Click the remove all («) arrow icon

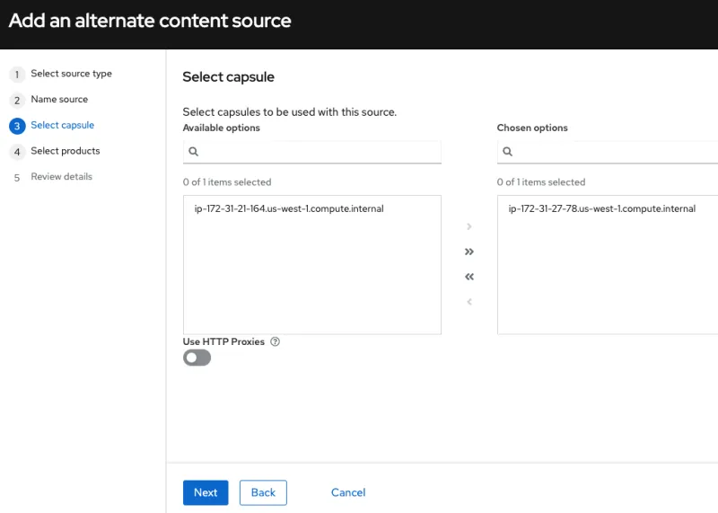tap(469, 277)
